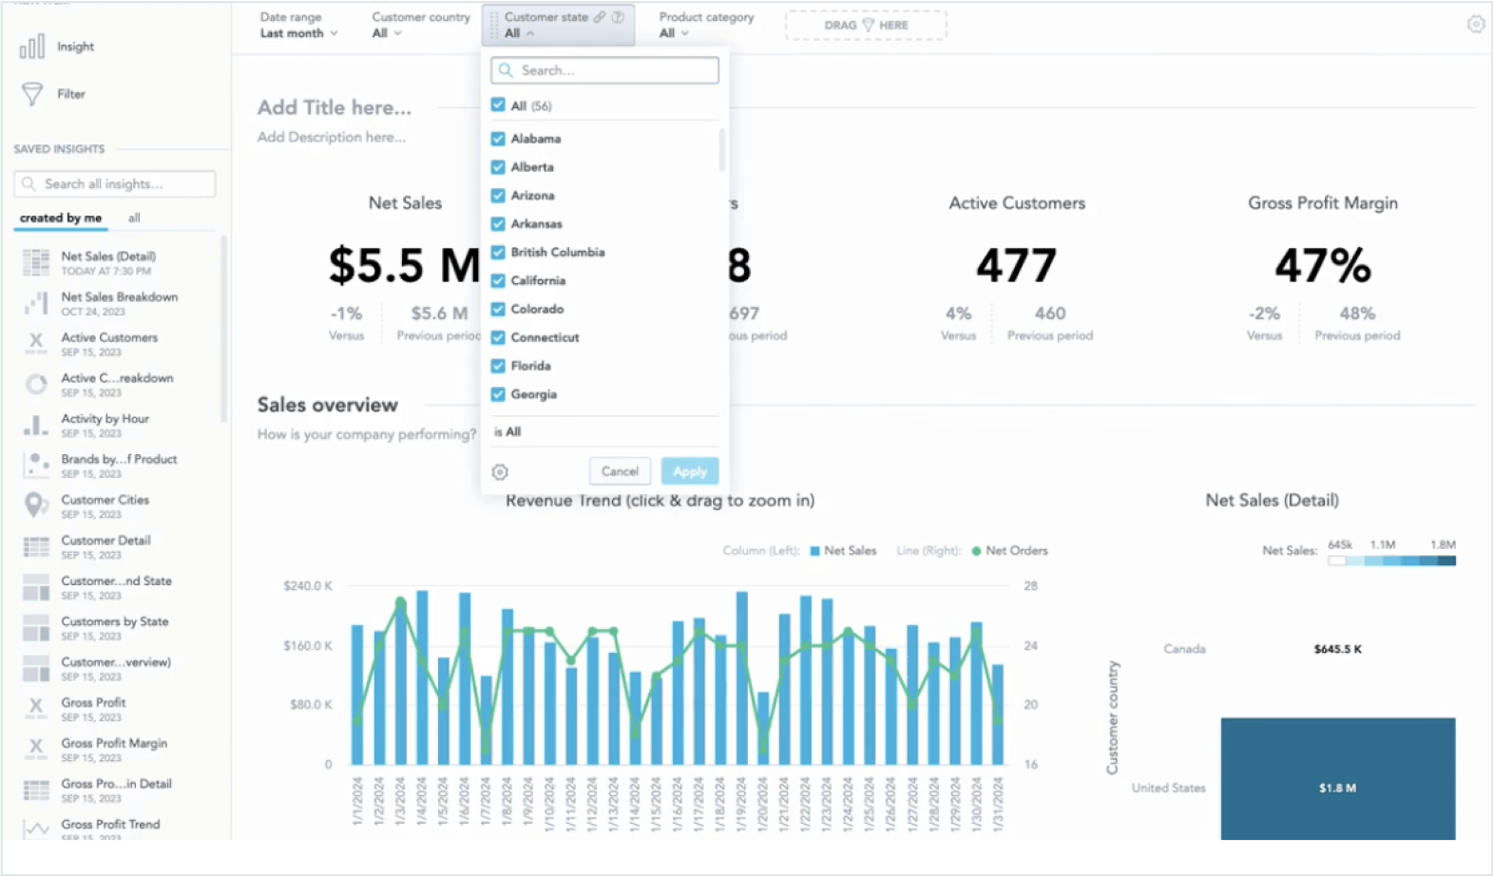Uncheck the Arizona checkbox

click(498, 196)
